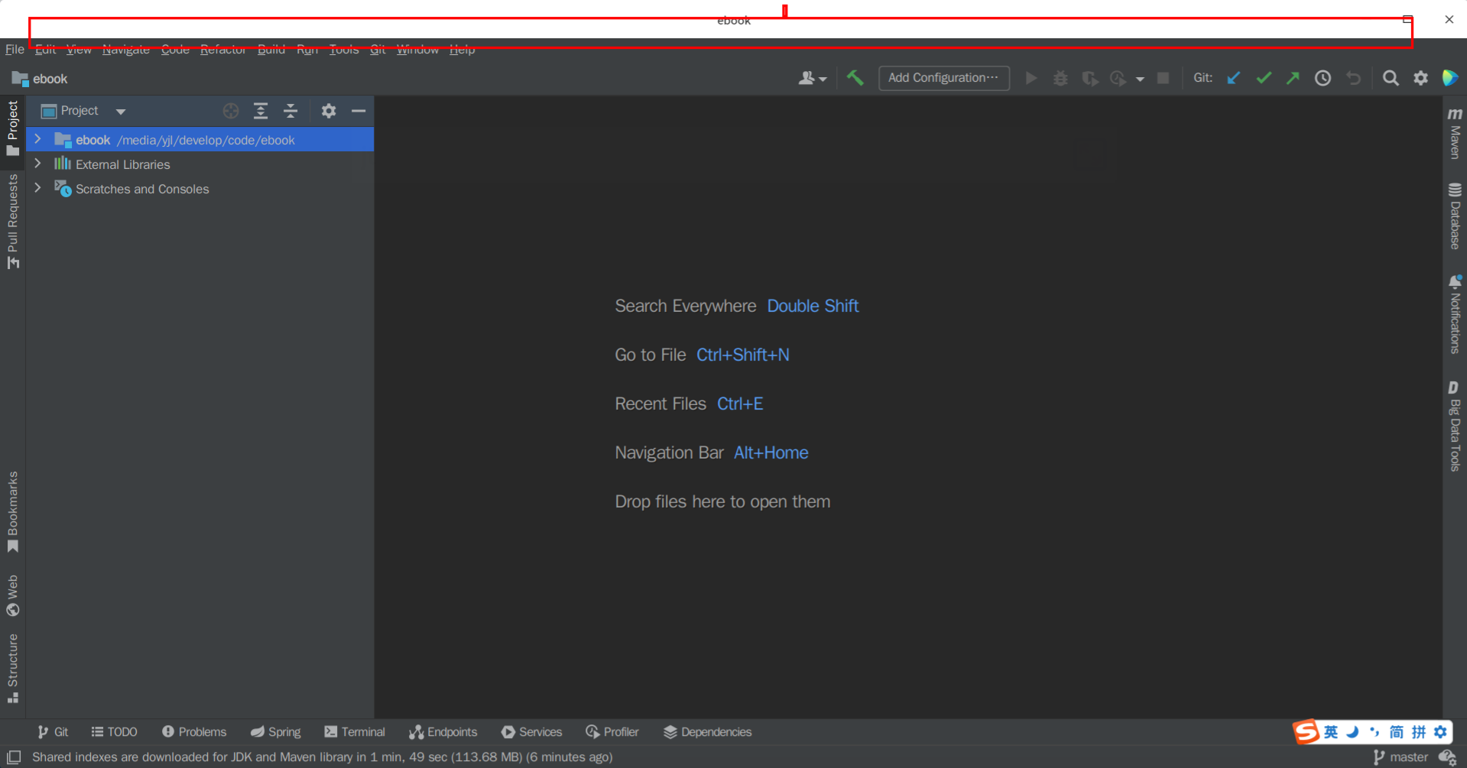
Task: Click the Git Push arrow icon
Action: [1293, 78]
